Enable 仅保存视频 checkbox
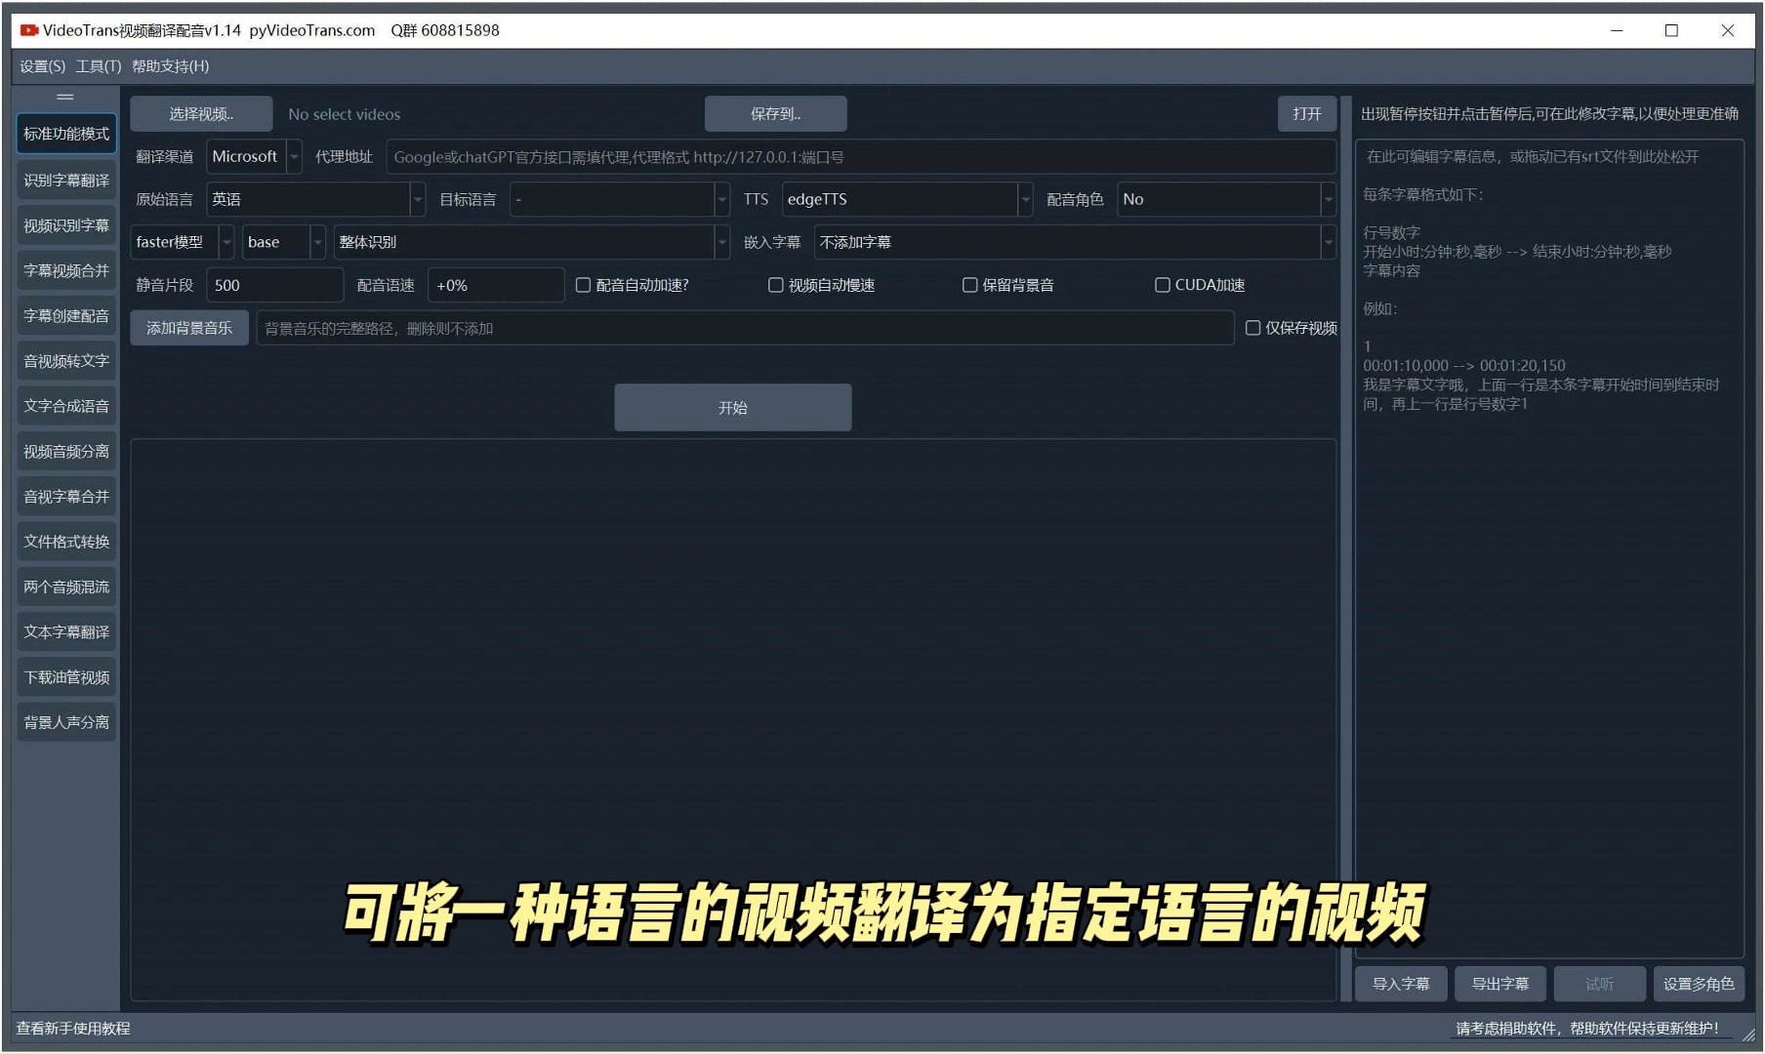 pyautogui.click(x=1252, y=328)
